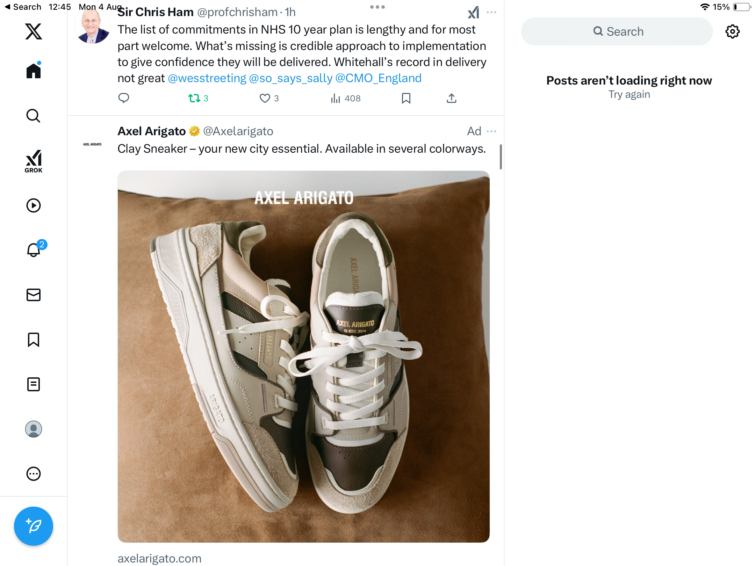Tap the Search input field

(617, 31)
